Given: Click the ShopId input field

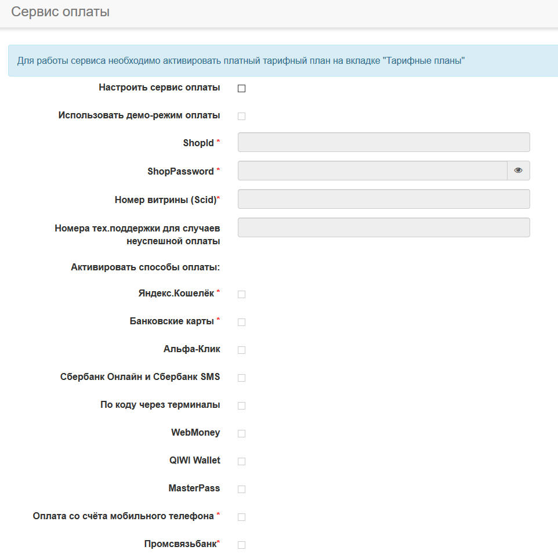Looking at the screenshot, I should tap(383, 142).
